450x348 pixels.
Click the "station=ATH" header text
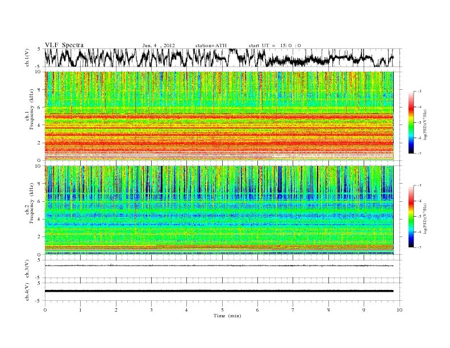[x=211, y=45]
